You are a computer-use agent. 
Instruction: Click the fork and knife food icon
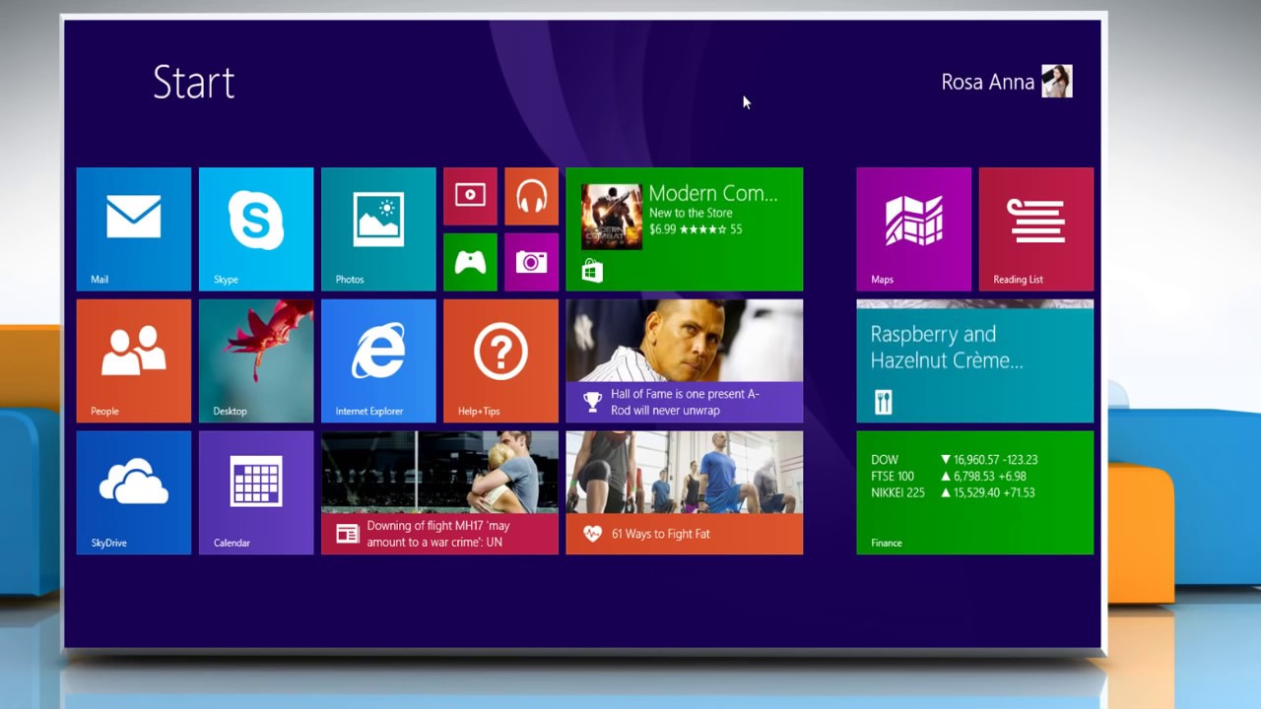(883, 402)
